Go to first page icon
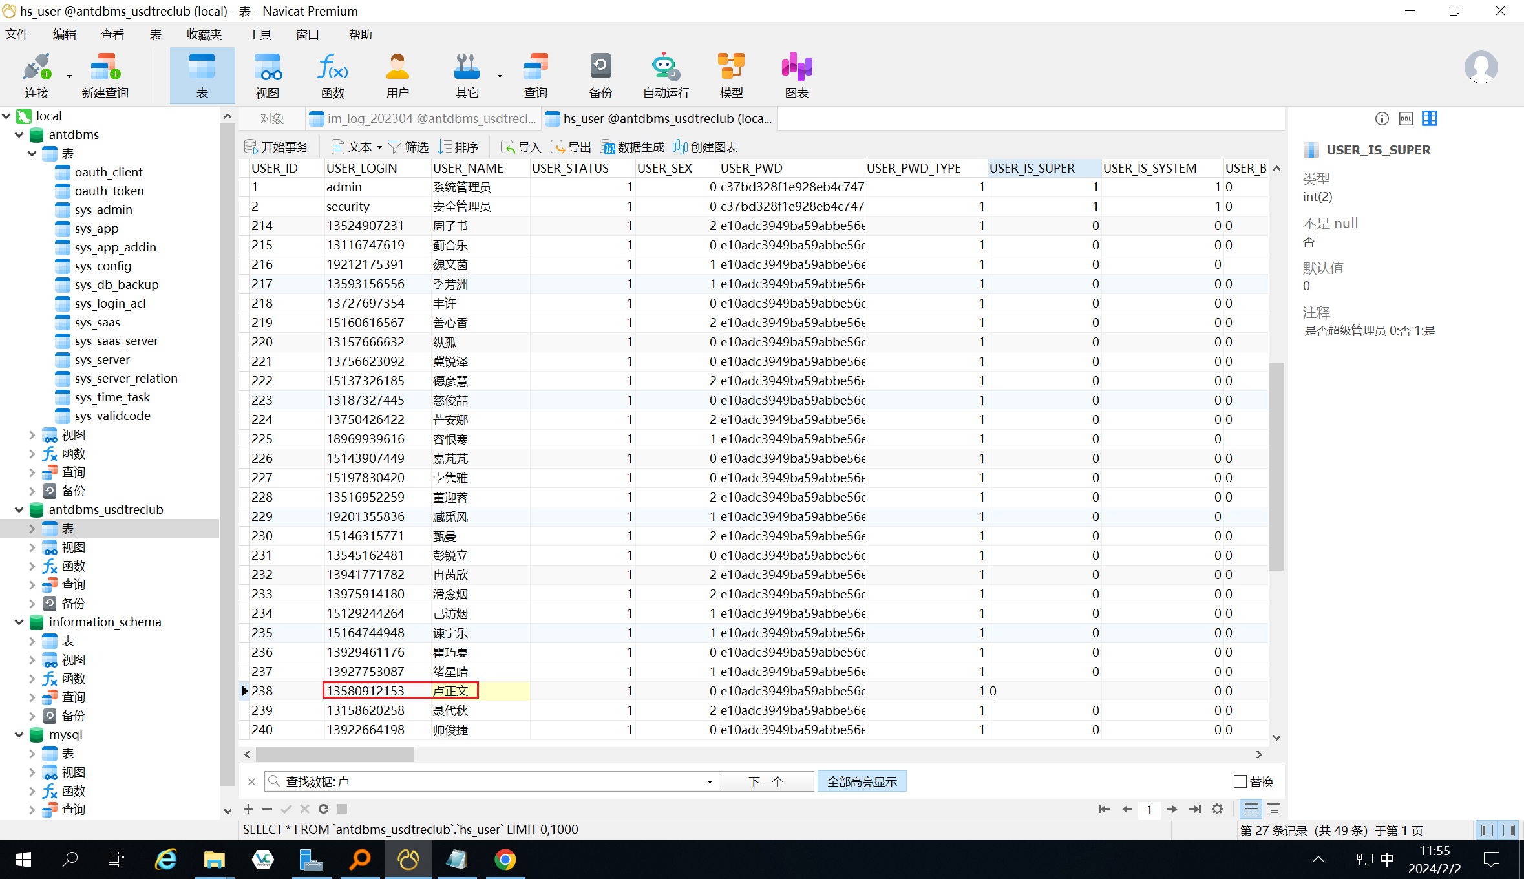The height and width of the screenshot is (879, 1524). tap(1104, 809)
